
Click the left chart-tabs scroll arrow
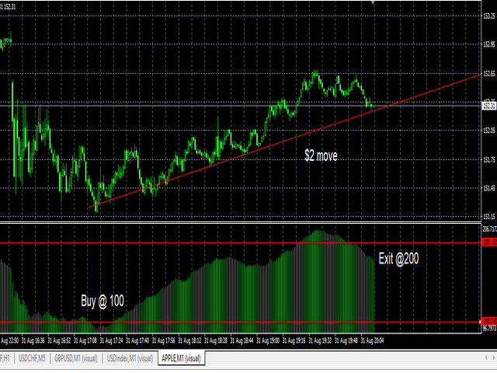(486, 357)
